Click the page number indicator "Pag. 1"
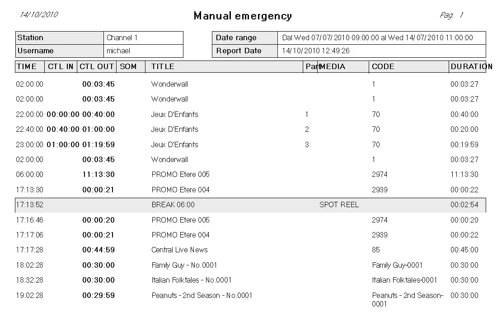The image size is (497, 316). pos(451,15)
